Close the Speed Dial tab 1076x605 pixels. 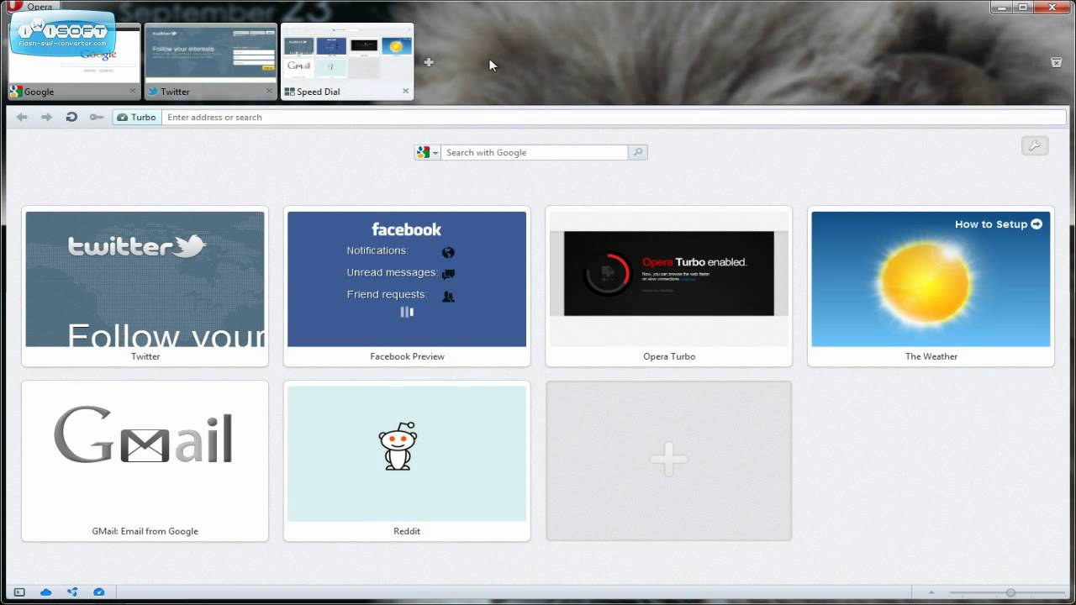405,91
